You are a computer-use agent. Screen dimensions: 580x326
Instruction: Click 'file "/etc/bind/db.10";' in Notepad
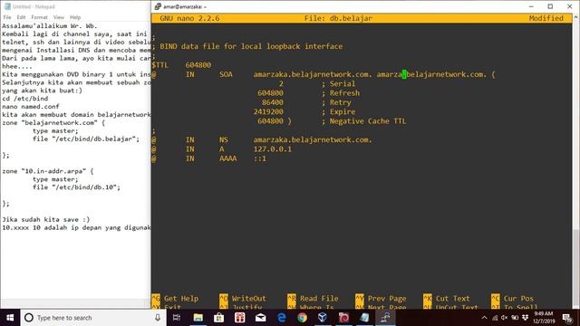click(x=76, y=187)
